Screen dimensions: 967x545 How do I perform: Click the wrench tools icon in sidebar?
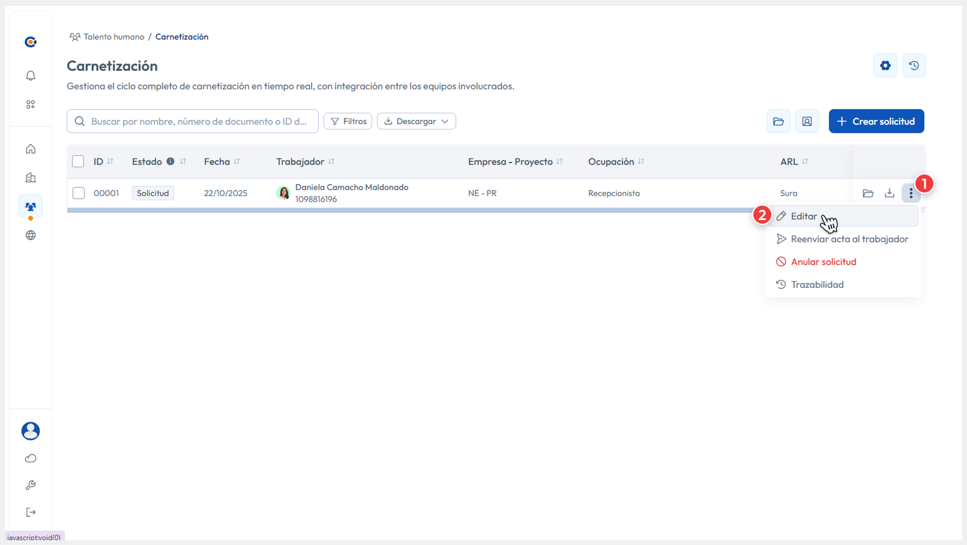tap(30, 485)
